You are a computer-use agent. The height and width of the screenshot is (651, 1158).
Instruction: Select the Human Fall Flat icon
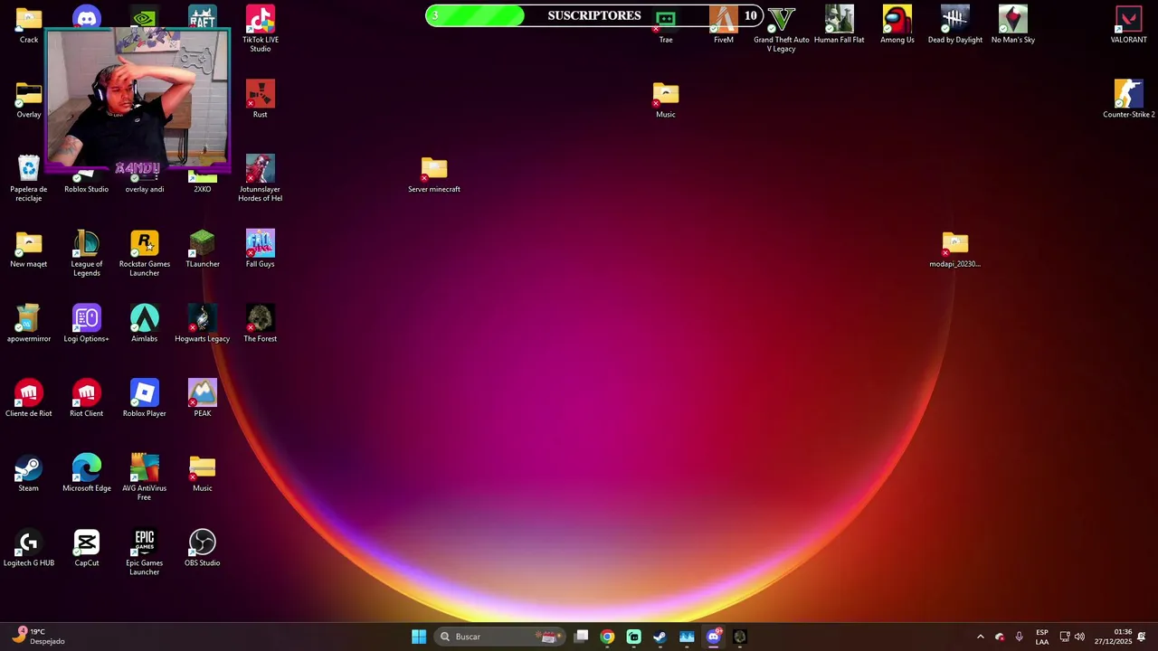pos(840,24)
